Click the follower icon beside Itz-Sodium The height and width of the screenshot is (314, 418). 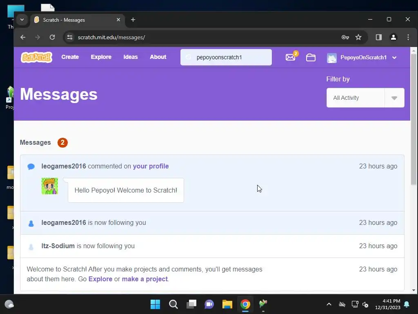31,247
